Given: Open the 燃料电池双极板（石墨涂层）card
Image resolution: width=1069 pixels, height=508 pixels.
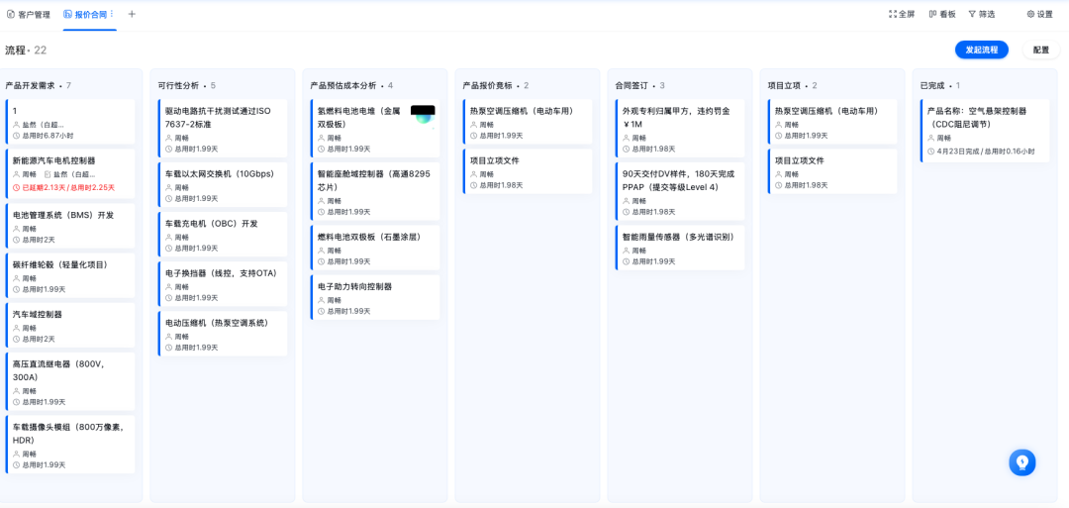Looking at the screenshot, I should (x=375, y=248).
